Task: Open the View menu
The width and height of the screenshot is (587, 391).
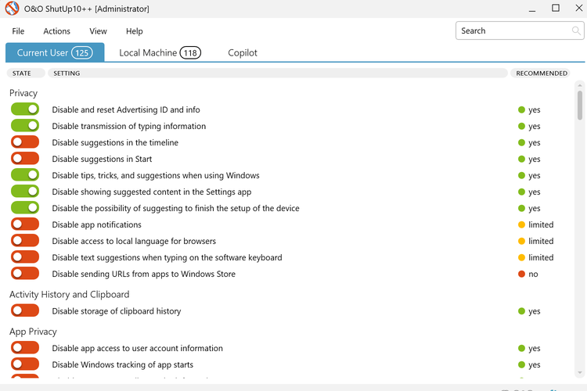Action: 98,31
